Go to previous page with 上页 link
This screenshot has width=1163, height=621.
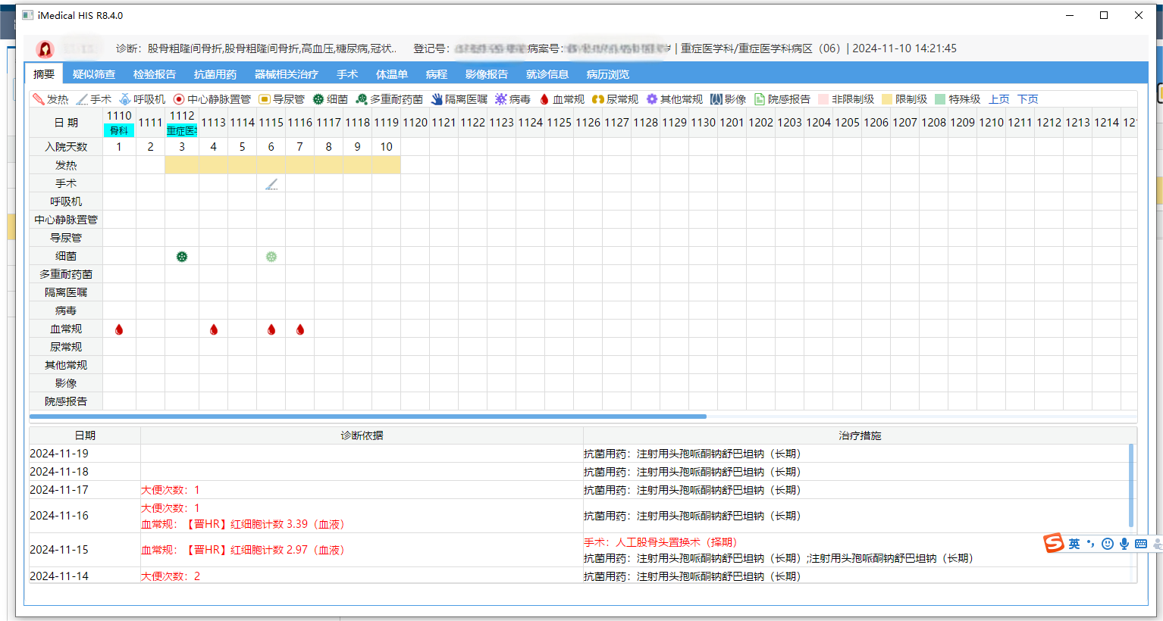[x=999, y=99]
